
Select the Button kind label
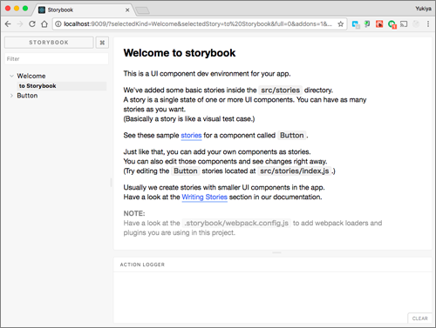click(27, 96)
